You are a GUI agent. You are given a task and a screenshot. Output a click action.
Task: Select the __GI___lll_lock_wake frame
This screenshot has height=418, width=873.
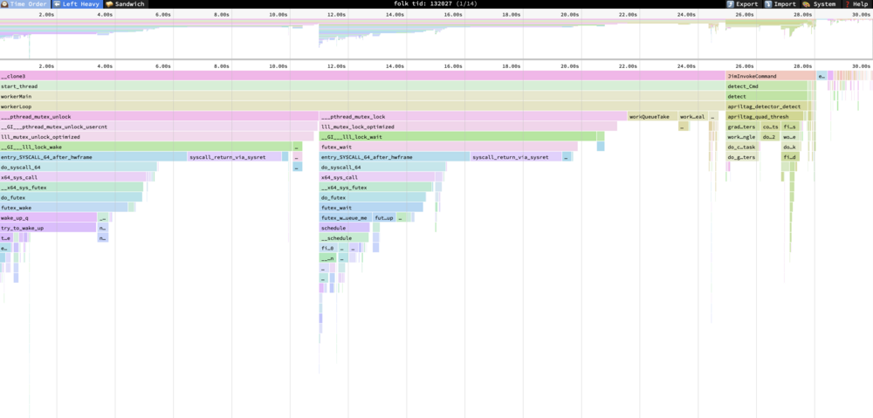pyautogui.click(x=146, y=147)
